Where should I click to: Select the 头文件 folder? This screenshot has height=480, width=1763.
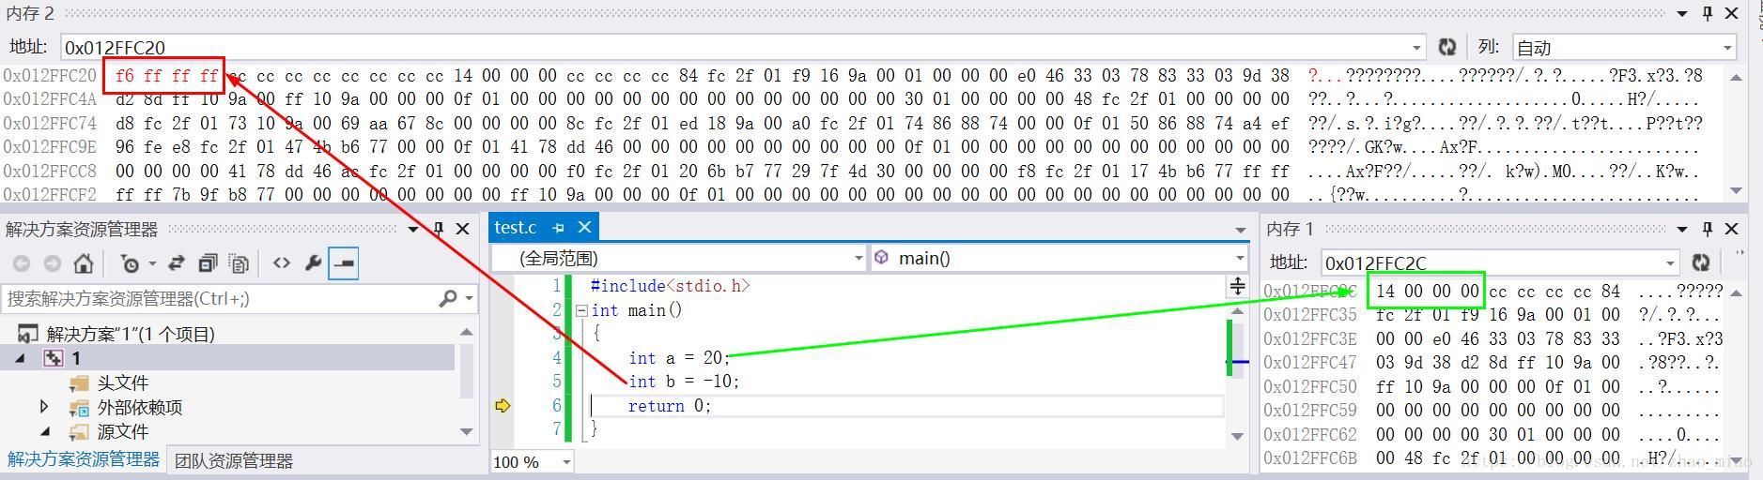tap(122, 382)
